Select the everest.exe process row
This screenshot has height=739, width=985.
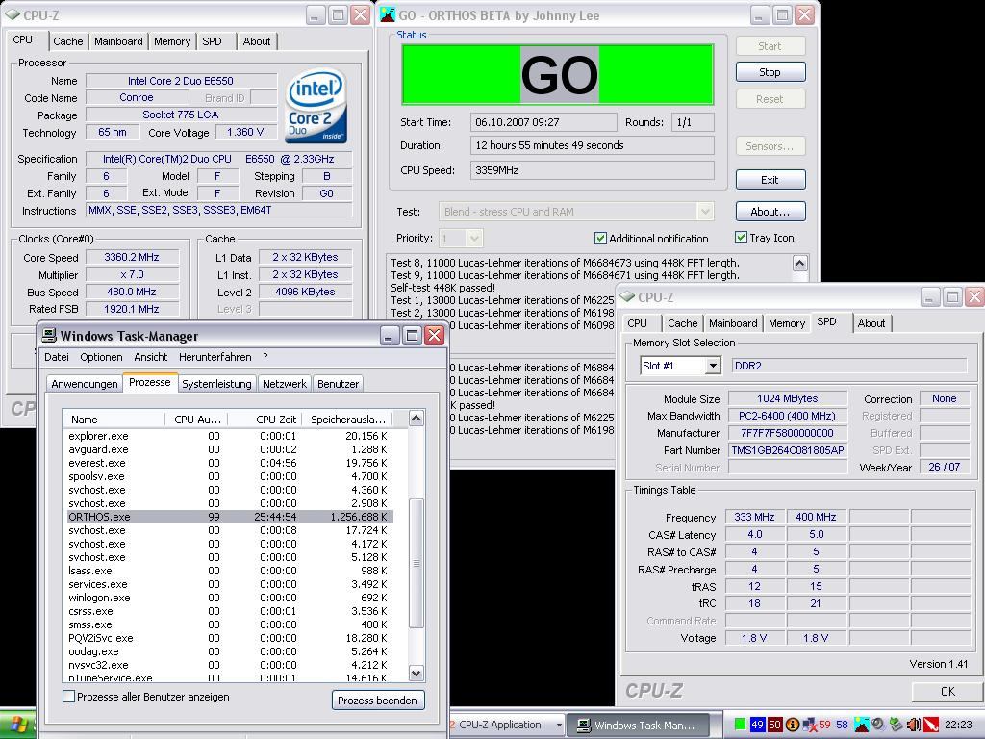point(230,463)
